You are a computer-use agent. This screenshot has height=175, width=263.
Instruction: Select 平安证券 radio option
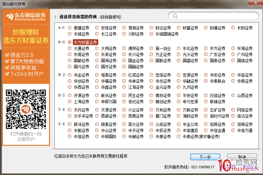pos(178,96)
